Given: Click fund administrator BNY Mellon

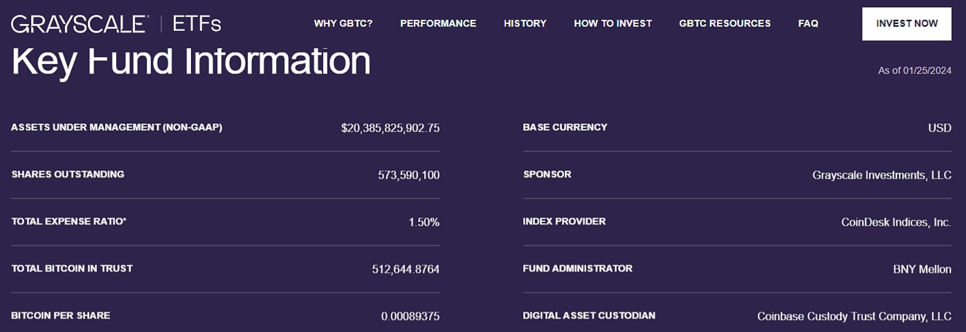Looking at the screenshot, I should coord(922,269).
